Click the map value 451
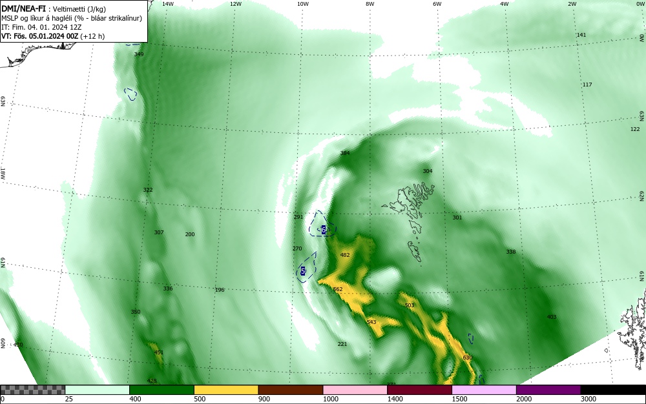646x404 pixels. (159, 352)
